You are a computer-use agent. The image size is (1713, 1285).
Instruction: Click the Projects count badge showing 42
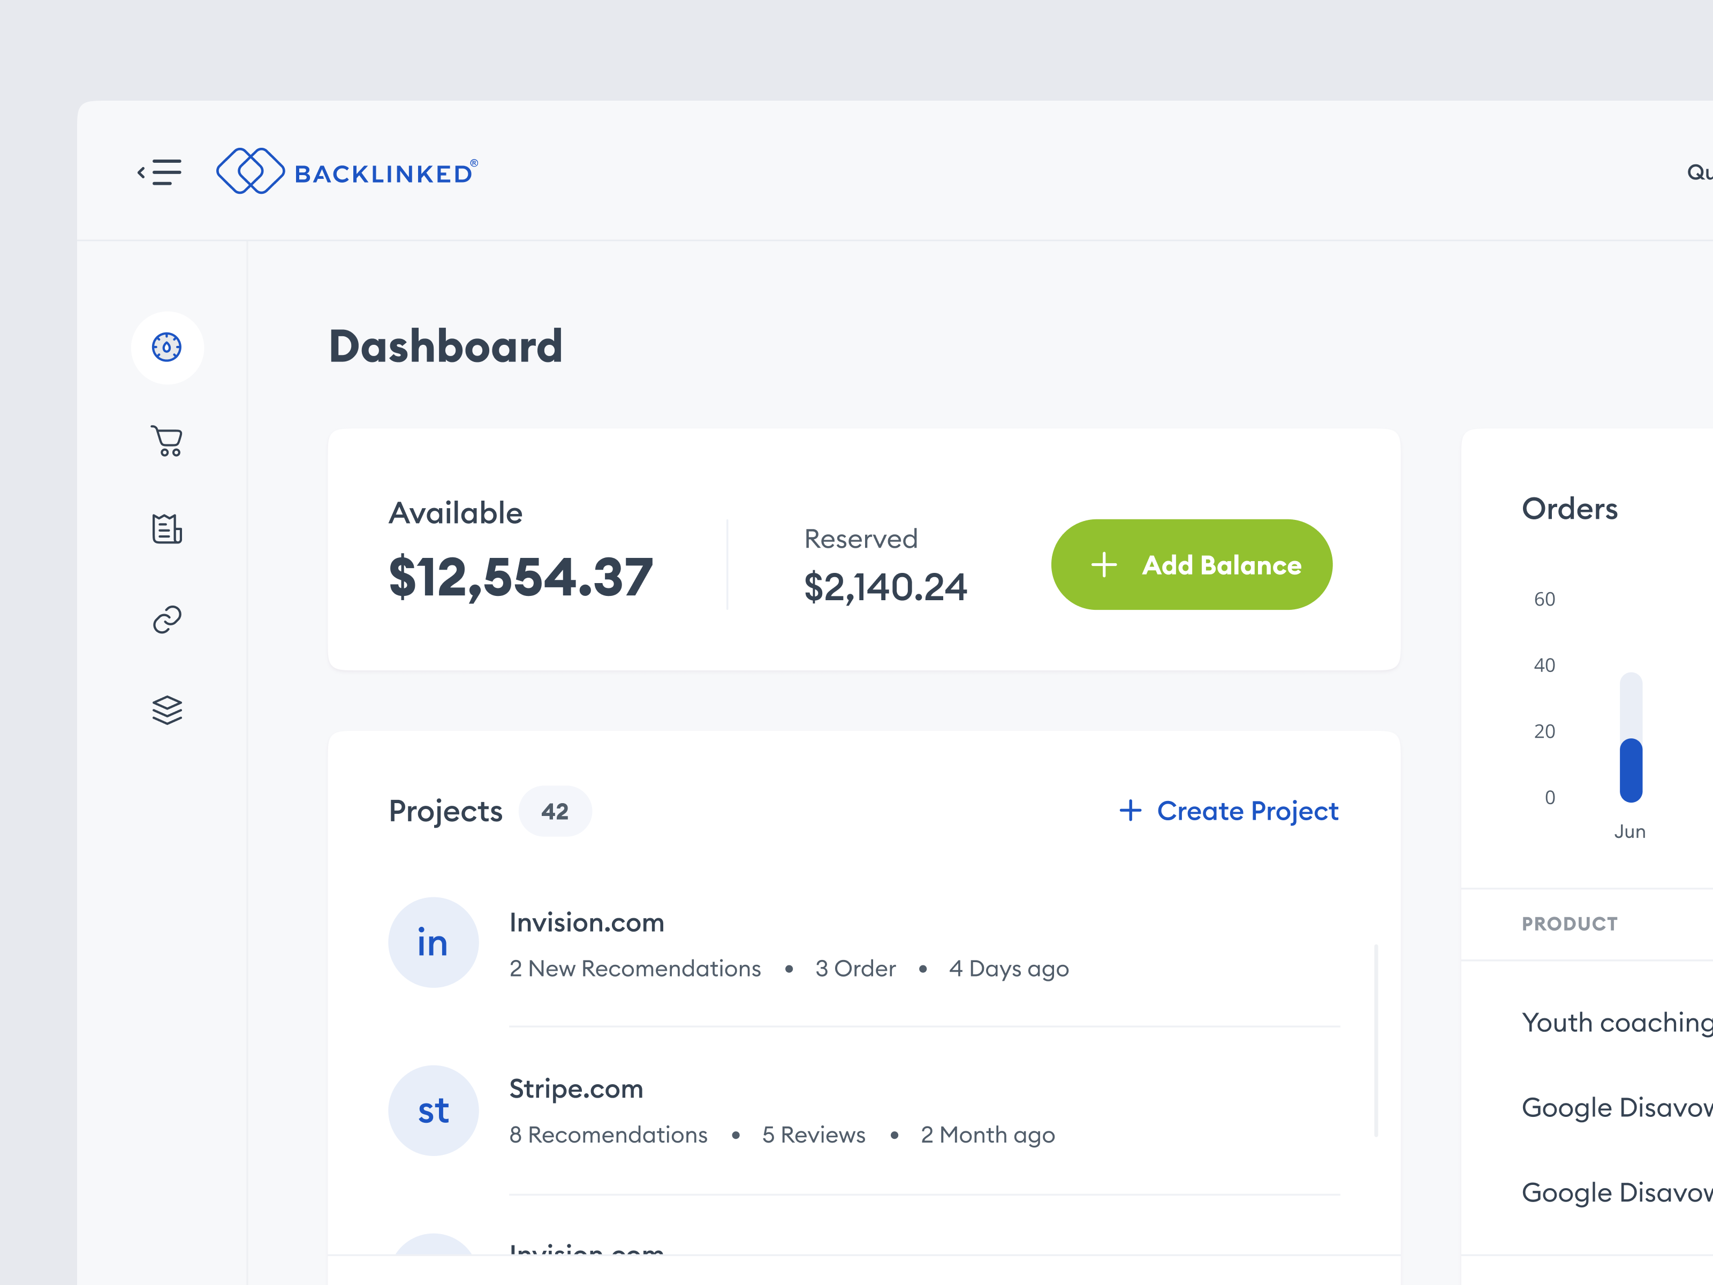click(x=555, y=811)
